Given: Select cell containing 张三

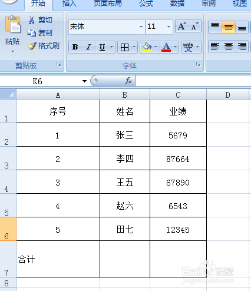Looking at the screenshot, I should (125, 135).
